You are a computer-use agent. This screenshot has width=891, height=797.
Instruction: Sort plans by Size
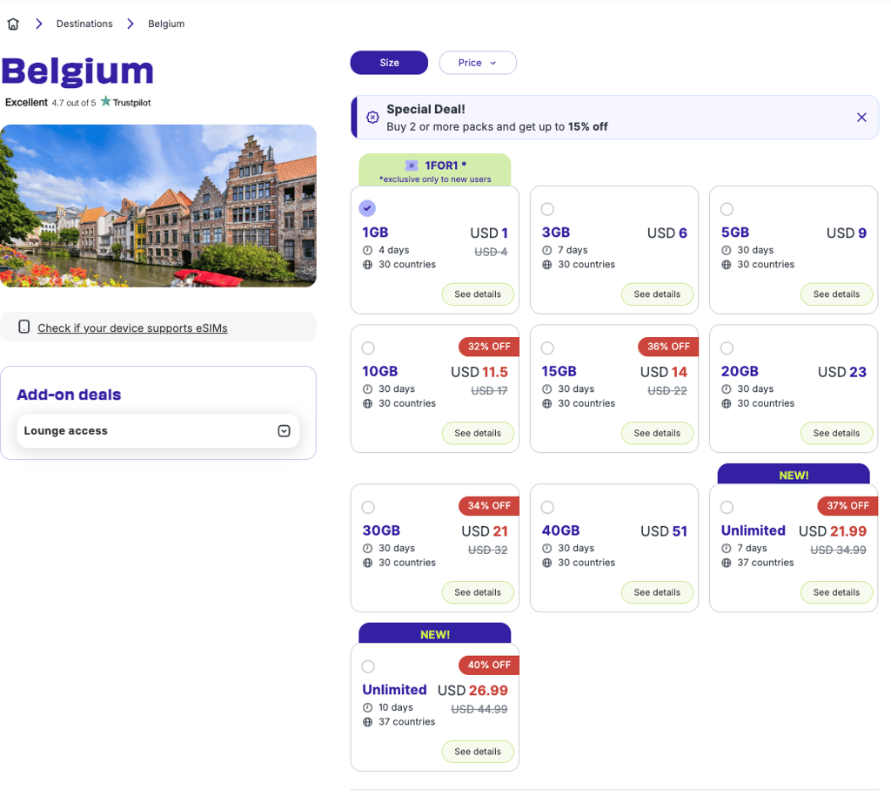pos(389,63)
